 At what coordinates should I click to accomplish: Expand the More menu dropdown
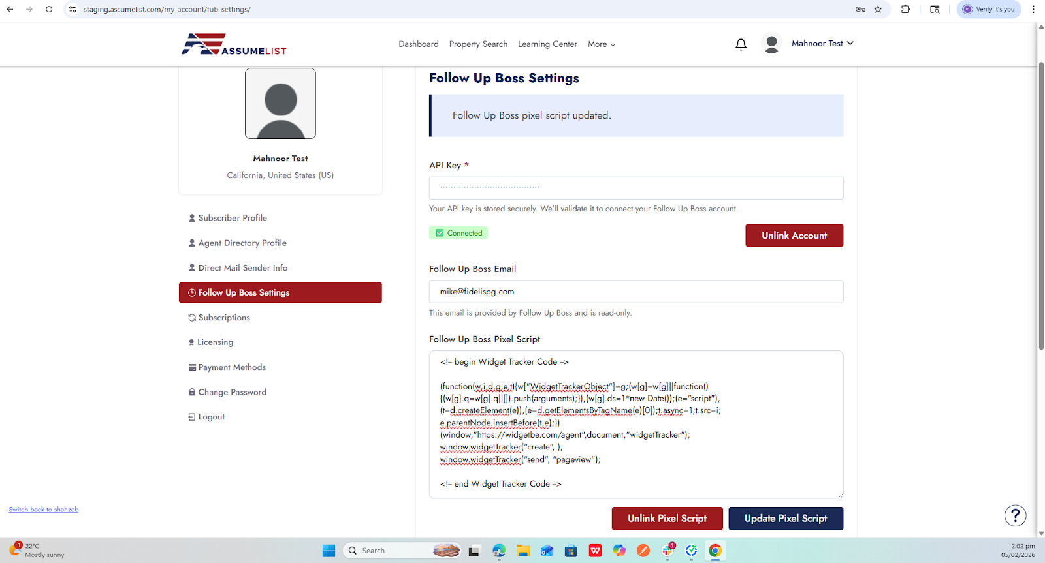(x=602, y=44)
